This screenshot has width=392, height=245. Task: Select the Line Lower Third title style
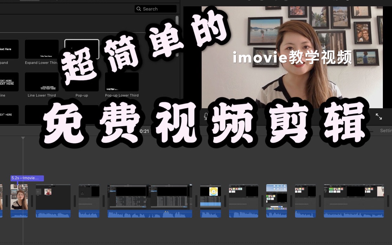[x=41, y=82]
